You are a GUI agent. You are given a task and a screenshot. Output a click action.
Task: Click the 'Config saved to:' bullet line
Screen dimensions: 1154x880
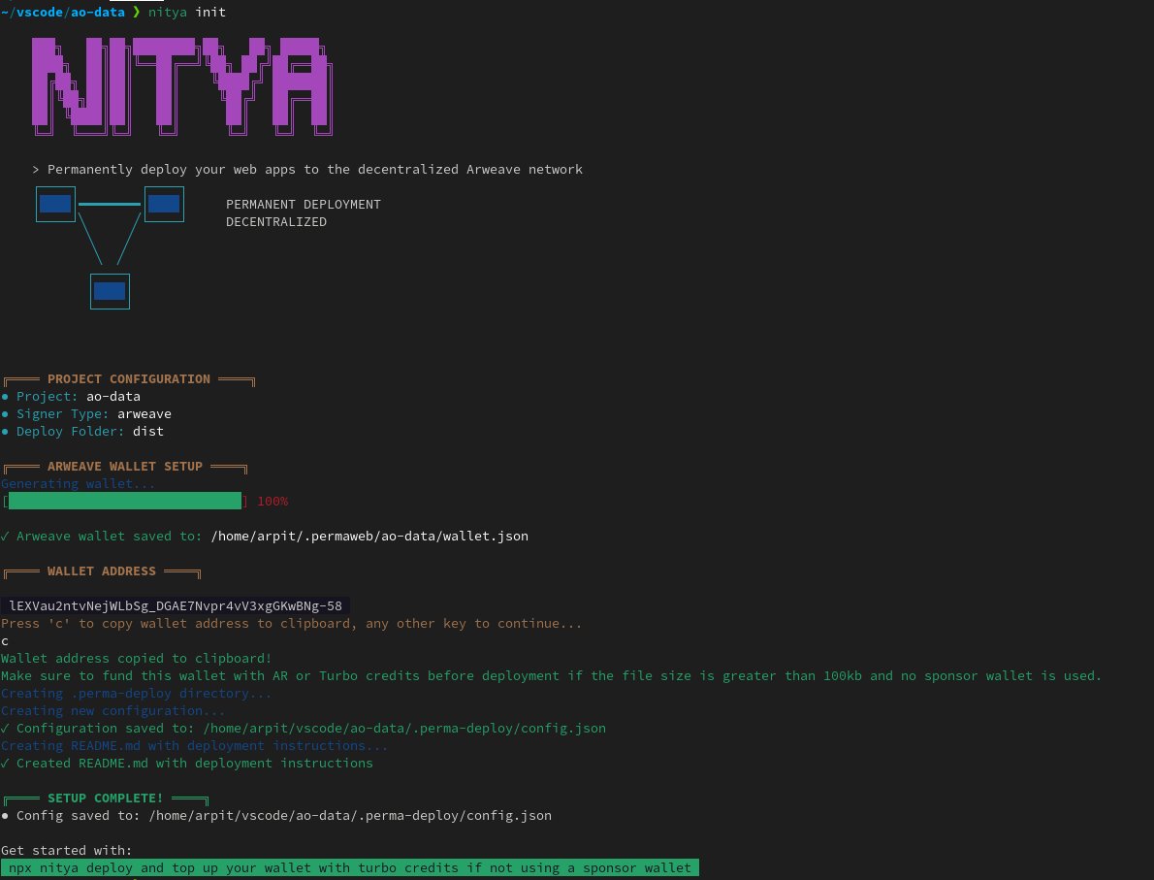click(276, 816)
